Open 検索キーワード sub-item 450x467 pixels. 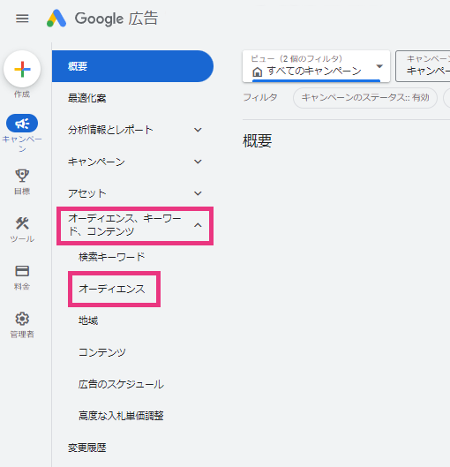(x=112, y=257)
